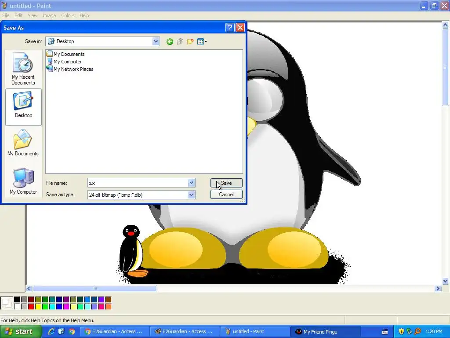Select My Network Places in file list
The image size is (450, 338).
pos(70,69)
